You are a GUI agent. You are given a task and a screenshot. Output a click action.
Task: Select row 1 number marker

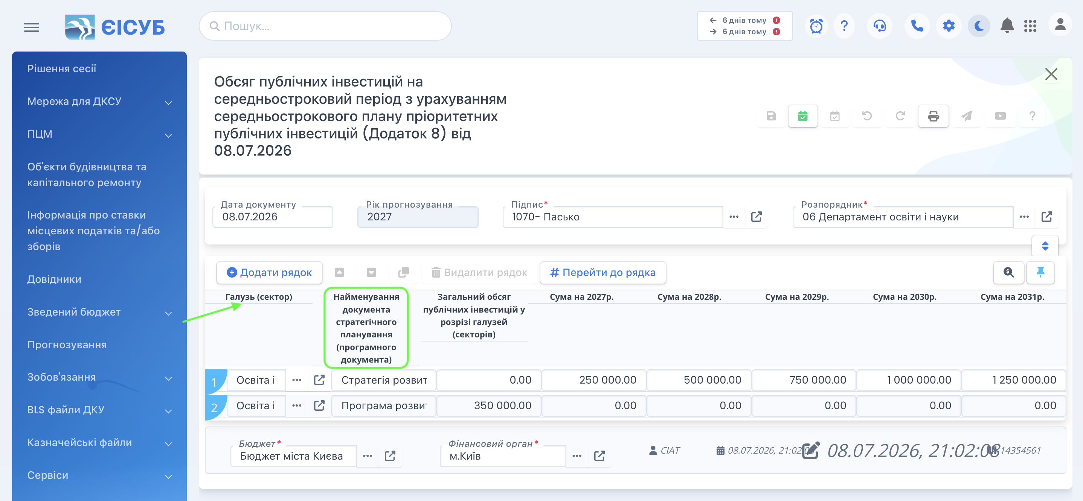click(215, 381)
